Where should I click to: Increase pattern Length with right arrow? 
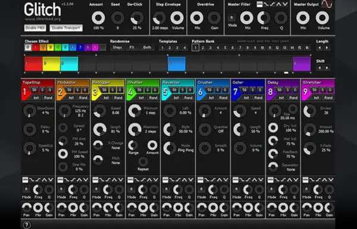(327, 48)
